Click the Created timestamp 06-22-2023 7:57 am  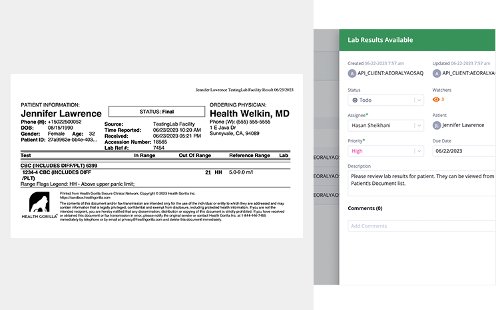(x=384, y=63)
